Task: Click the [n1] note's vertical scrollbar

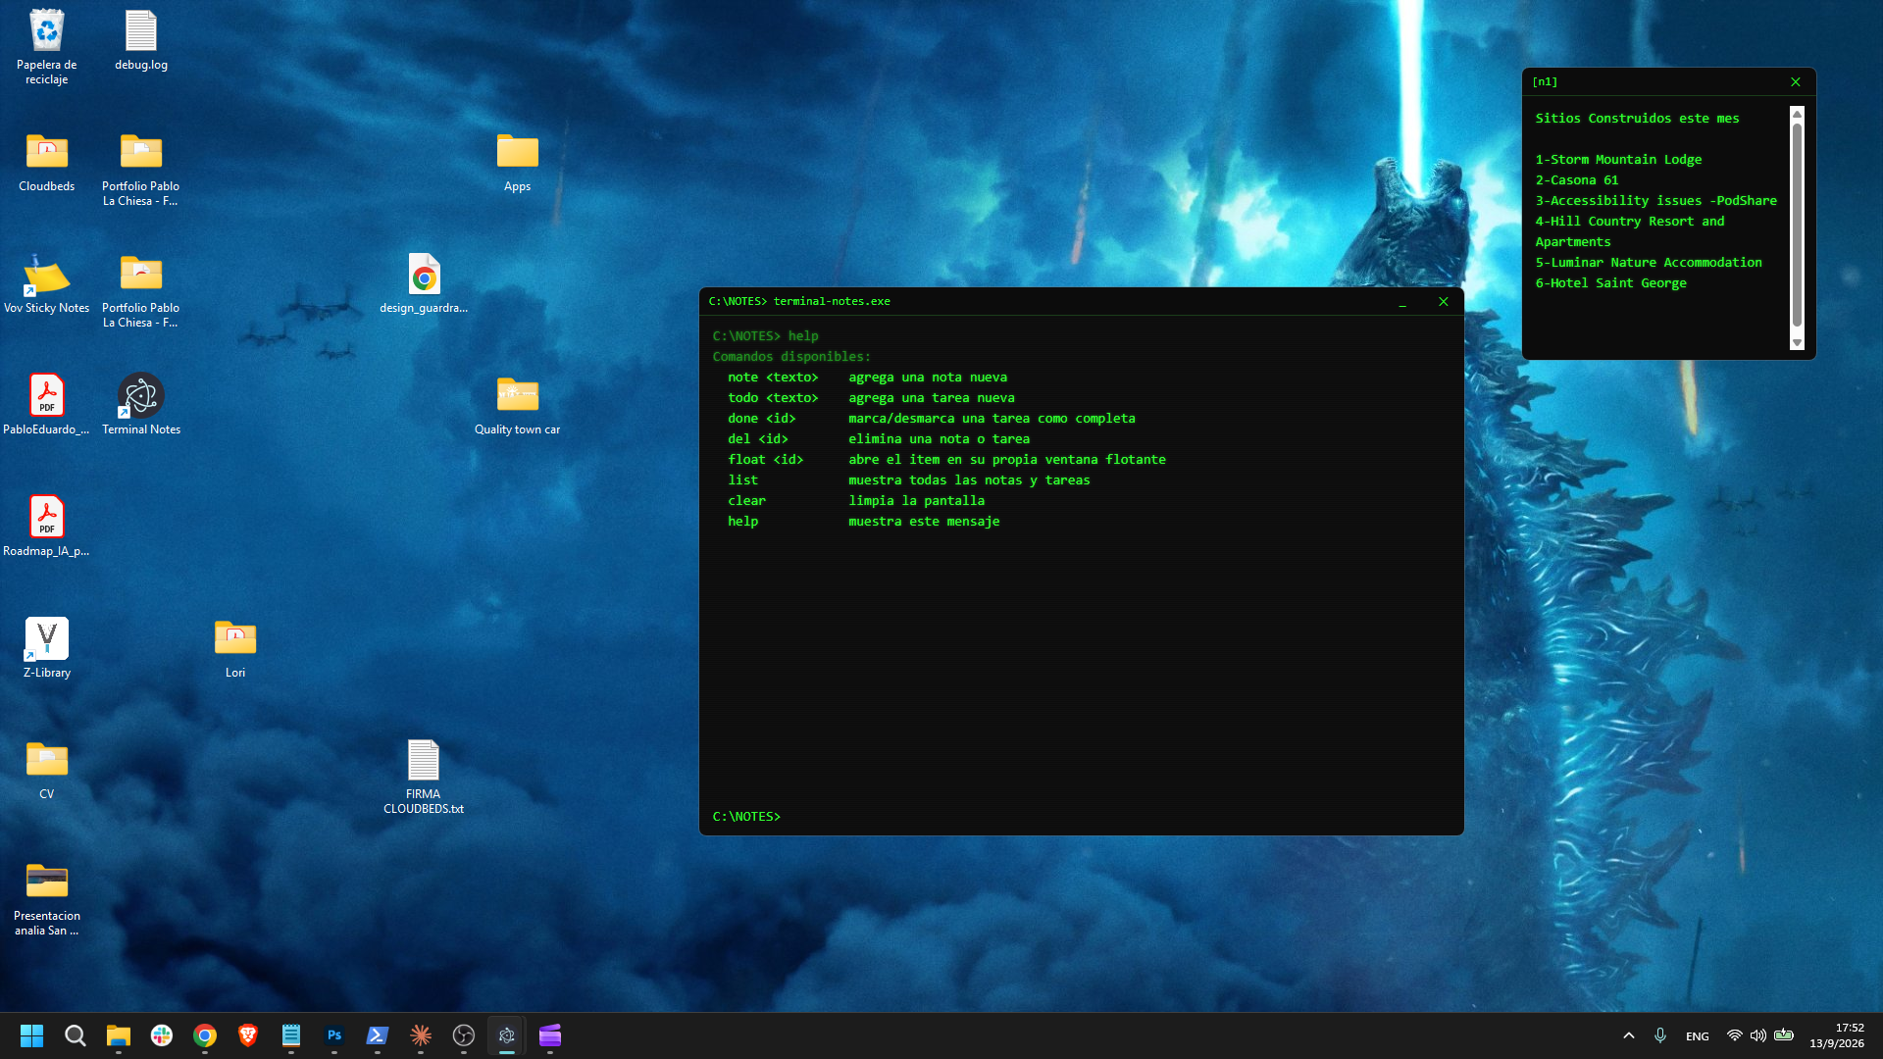Action: point(1798,227)
